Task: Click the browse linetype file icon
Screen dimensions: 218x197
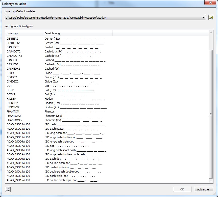Action: click(x=211, y=18)
